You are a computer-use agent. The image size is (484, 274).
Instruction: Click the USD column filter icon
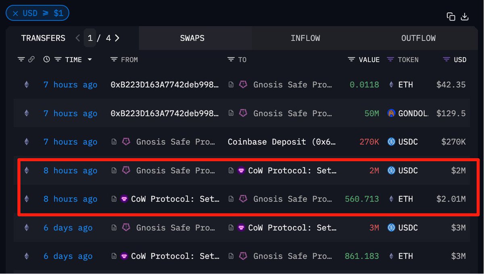pos(446,60)
